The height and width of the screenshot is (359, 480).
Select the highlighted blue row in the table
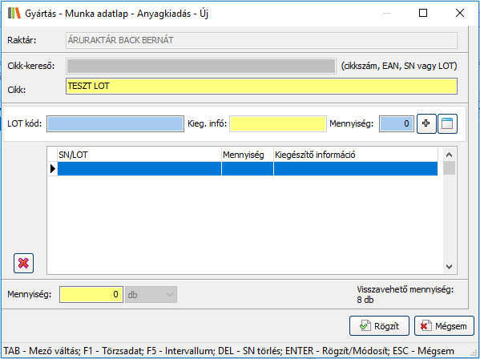248,168
